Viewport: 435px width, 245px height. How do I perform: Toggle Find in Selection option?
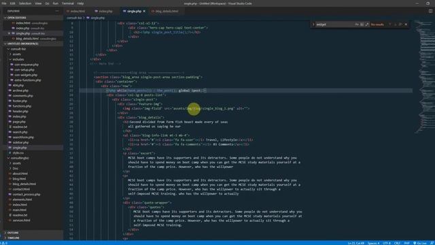400,24
